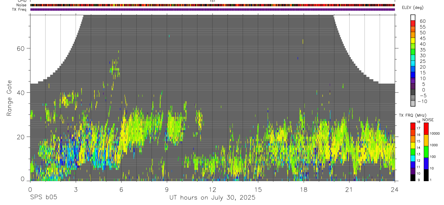Screen dimensions: 444x205
Task: Click '35' in the ELEV legend
Action: coord(422,50)
